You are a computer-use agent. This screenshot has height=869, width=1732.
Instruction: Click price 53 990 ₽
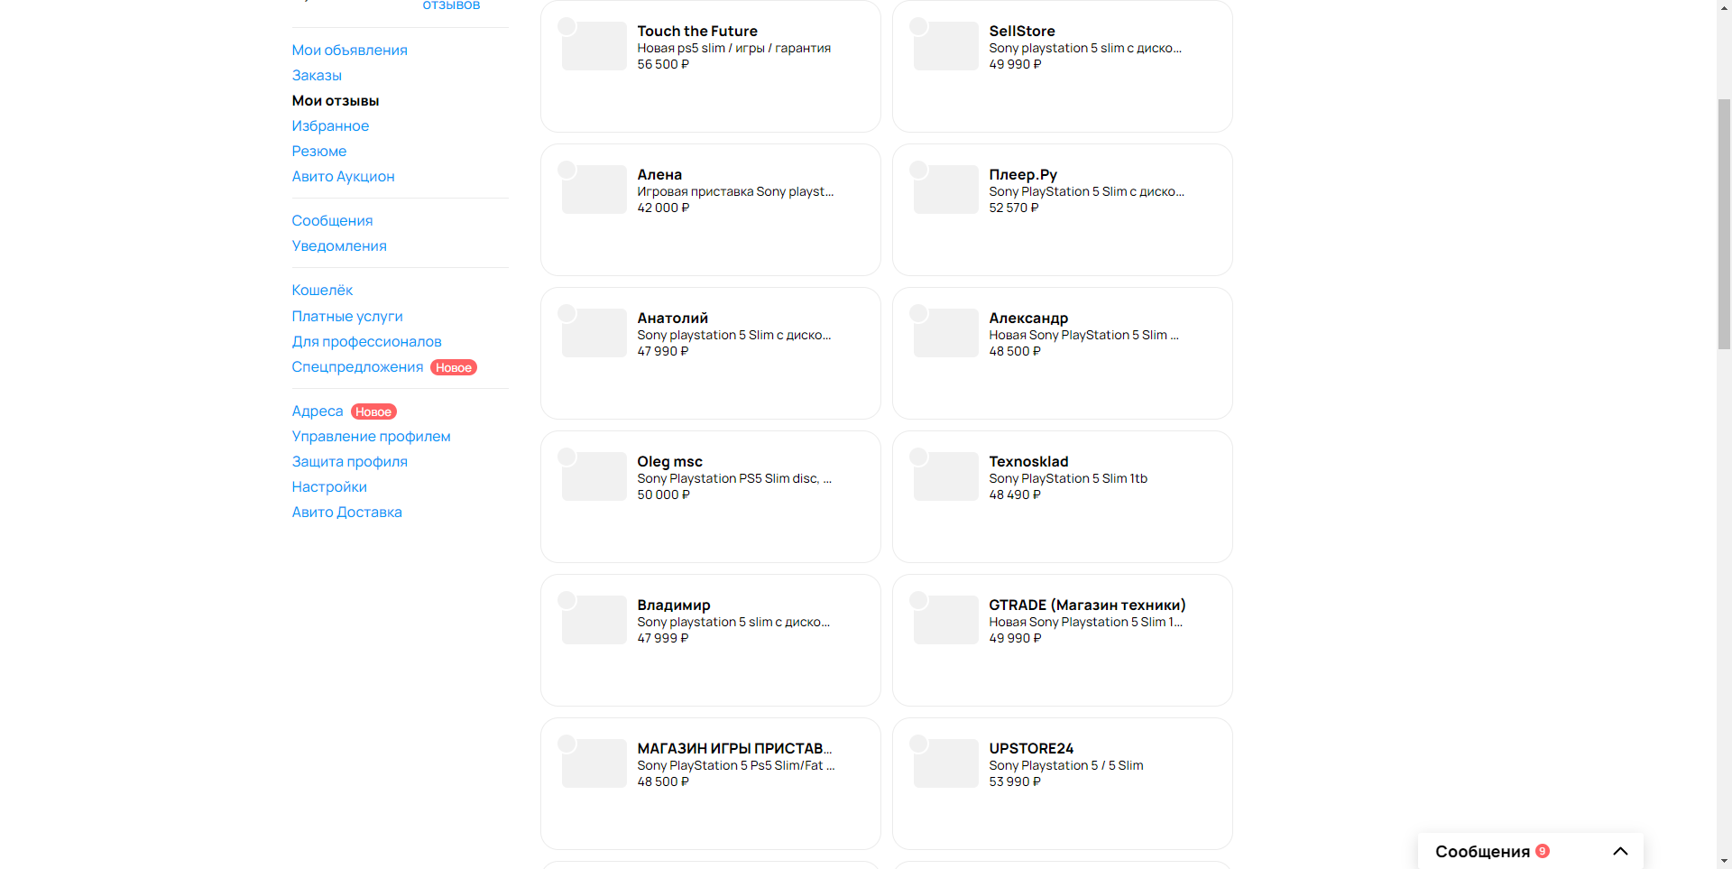tap(1015, 781)
